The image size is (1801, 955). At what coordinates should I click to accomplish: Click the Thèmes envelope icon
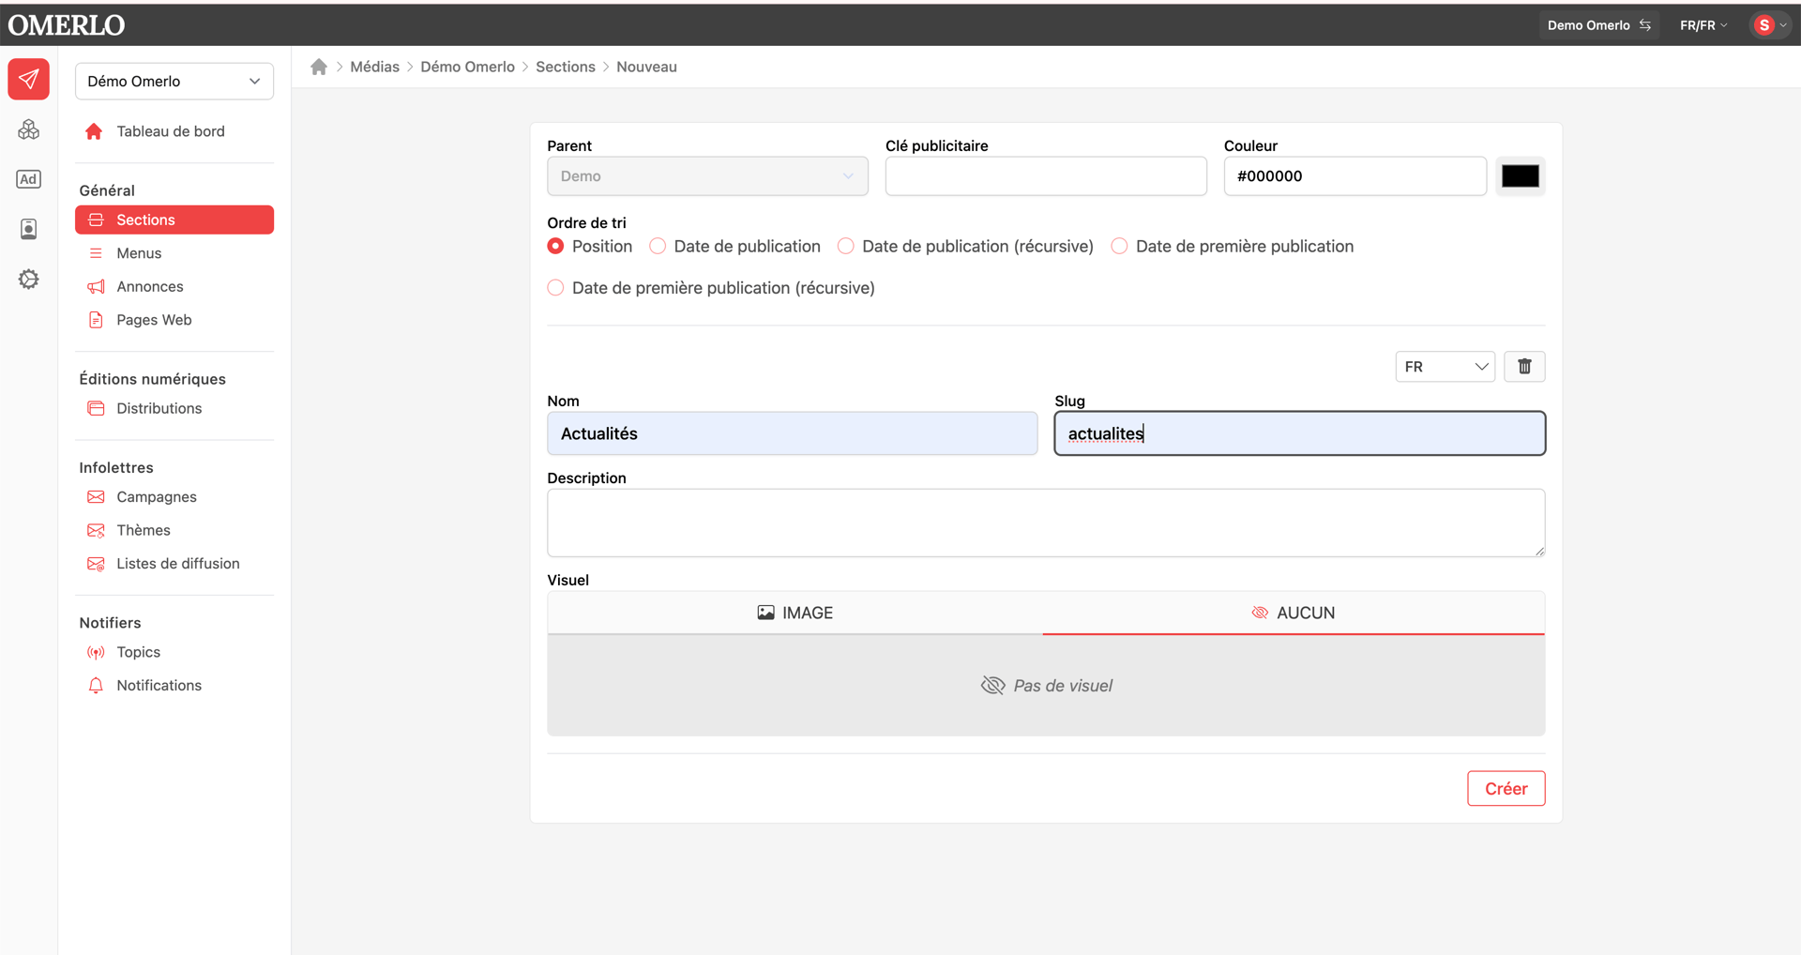click(x=96, y=530)
